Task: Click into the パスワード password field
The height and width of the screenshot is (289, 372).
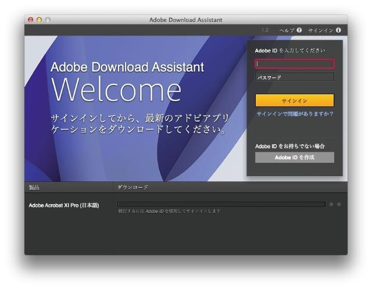Action: tap(295, 77)
